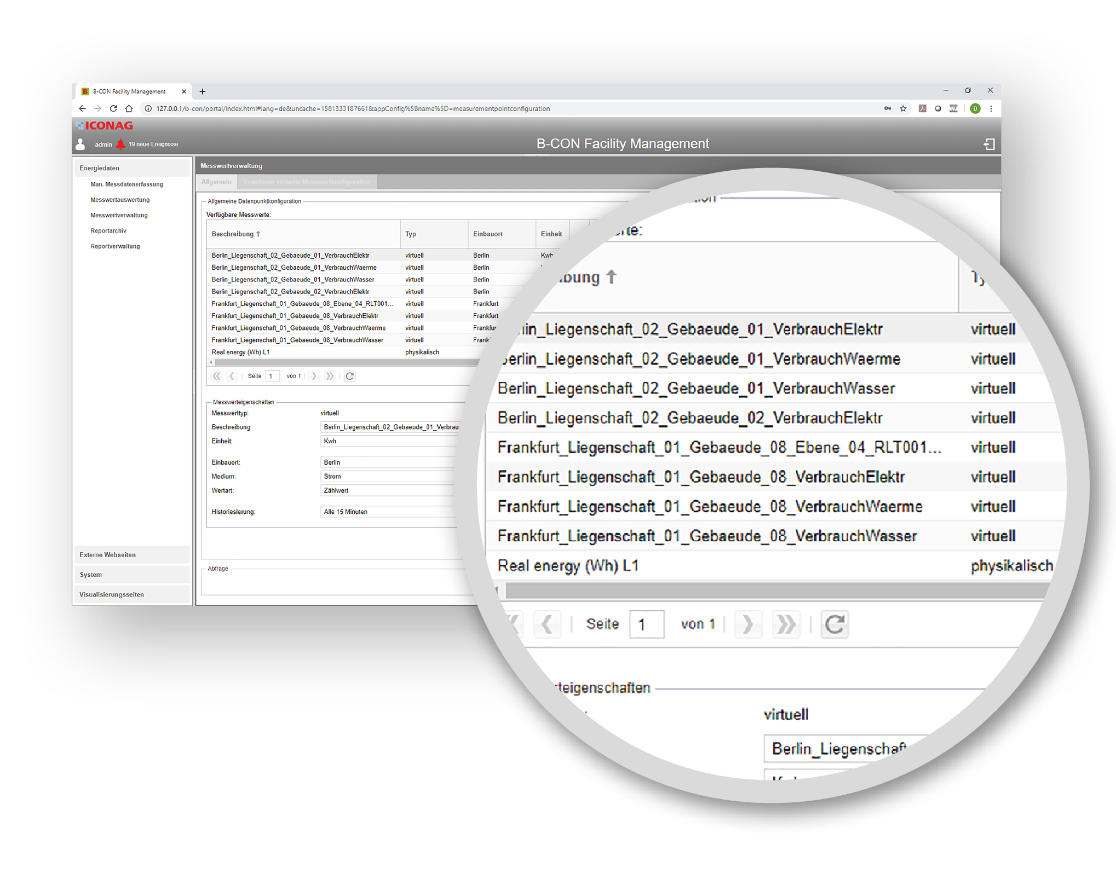Screen dimensions: 1116x891
Task: Open Erweiterte virtuelle Messwertkonfiguration tab
Action: (x=307, y=182)
